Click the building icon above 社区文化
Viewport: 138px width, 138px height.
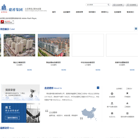[x=112, y=113]
